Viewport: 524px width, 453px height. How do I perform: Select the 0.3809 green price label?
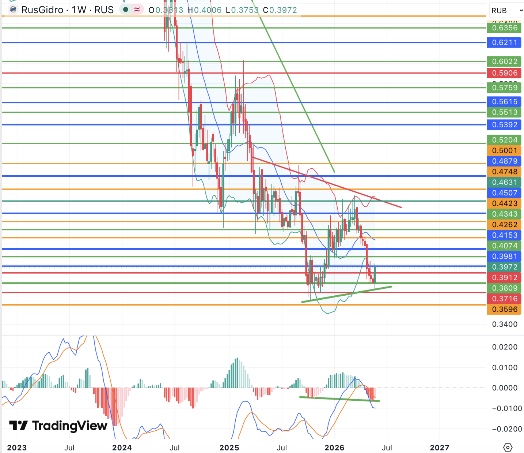click(505, 288)
